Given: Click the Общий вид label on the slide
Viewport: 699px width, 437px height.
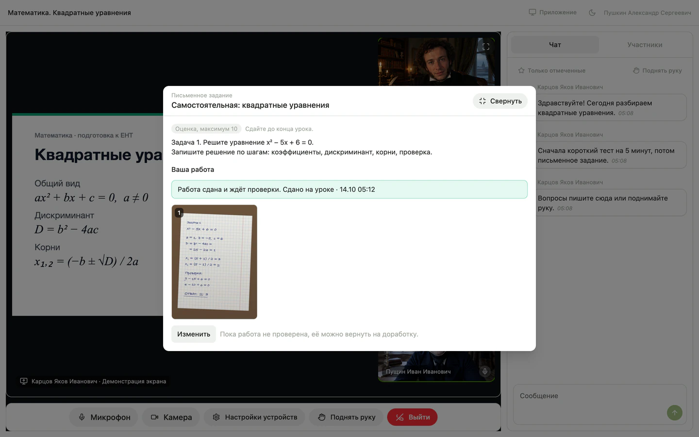Looking at the screenshot, I should [x=57, y=183].
